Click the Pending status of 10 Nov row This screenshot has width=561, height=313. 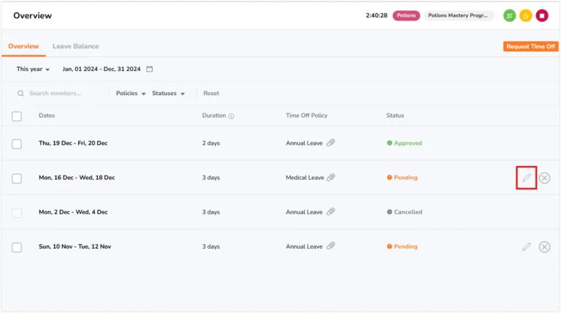coord(402,246)
